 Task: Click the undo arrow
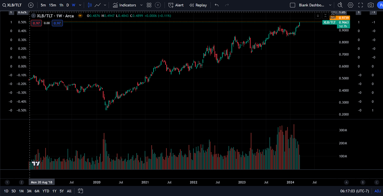point(217,5)
